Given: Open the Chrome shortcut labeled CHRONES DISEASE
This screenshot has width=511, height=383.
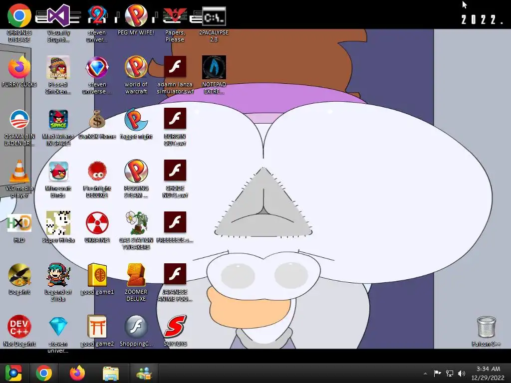Looking at the screenshot, I should [x=19, y=15].
